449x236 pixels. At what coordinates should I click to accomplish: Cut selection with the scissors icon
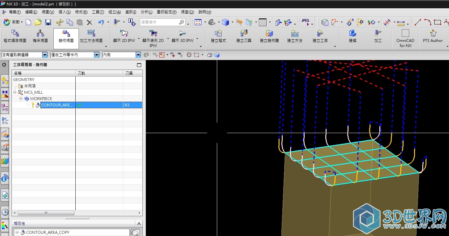pyautogui.click(x=59, y=22)
